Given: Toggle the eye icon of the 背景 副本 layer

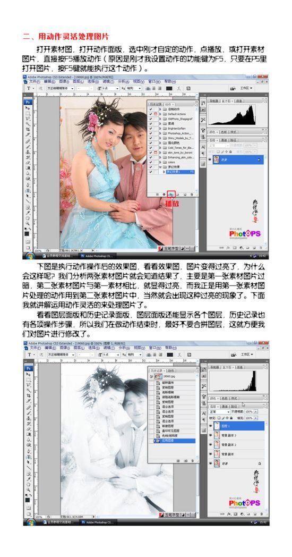Looking at the screenshot, I should (210, 454).
